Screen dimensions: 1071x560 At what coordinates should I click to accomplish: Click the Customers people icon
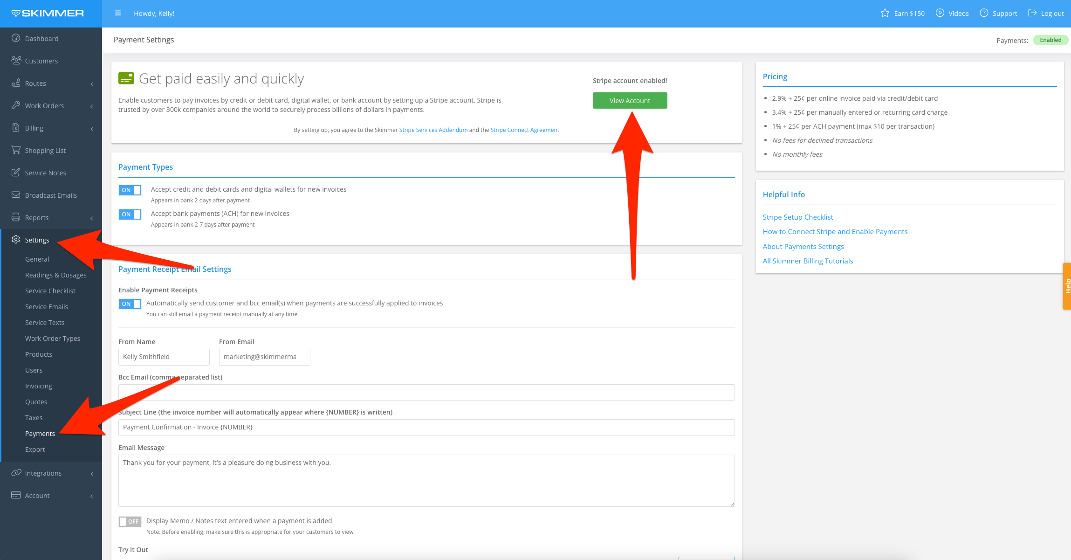(x=16, y=61)
